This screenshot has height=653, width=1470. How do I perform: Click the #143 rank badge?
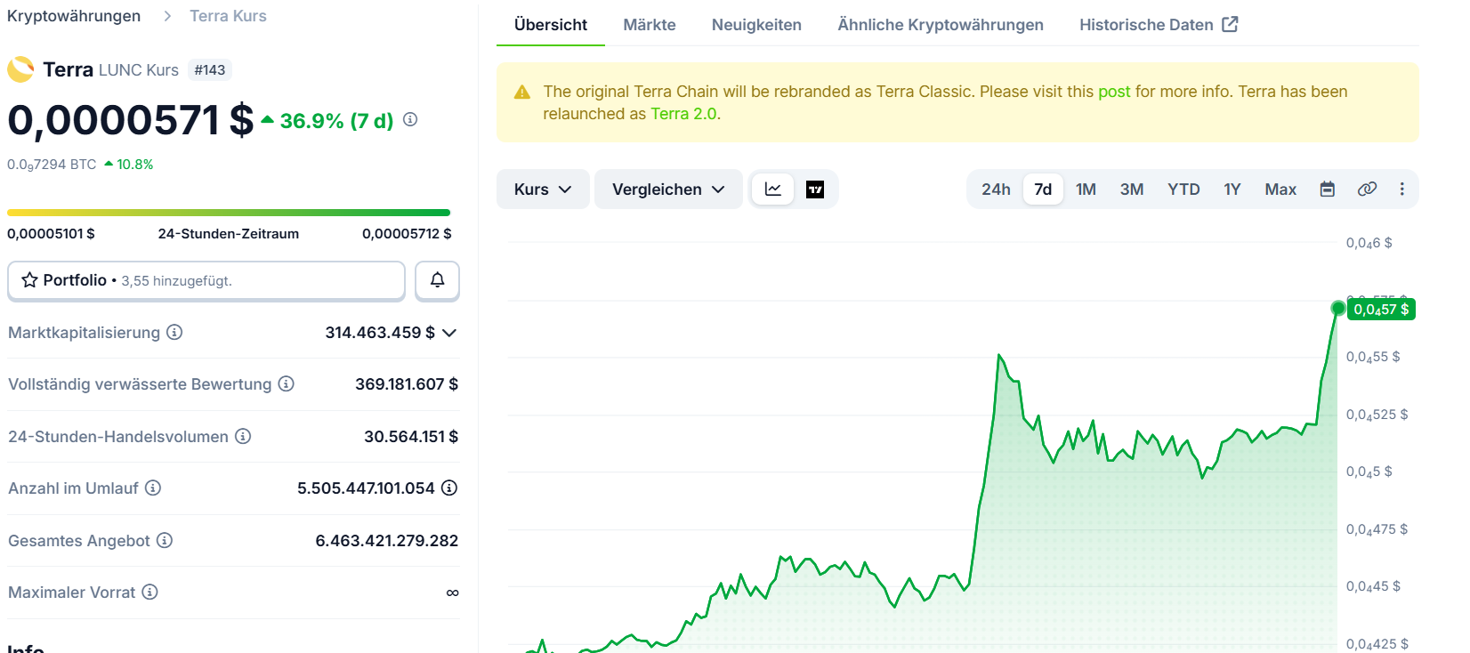[x=210, y=69]
